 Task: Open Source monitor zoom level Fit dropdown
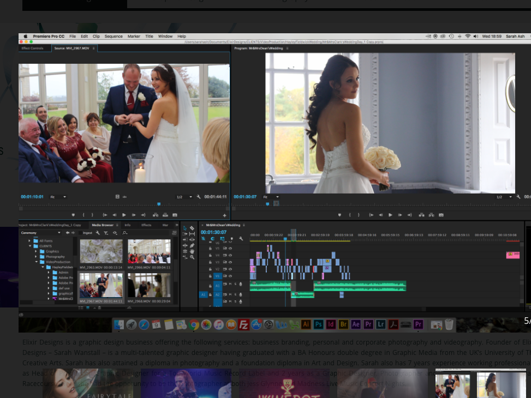(58, 197)
